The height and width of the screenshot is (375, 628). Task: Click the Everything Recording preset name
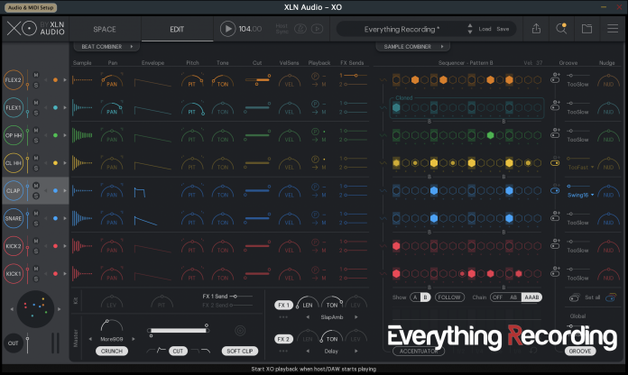(402, 29)
